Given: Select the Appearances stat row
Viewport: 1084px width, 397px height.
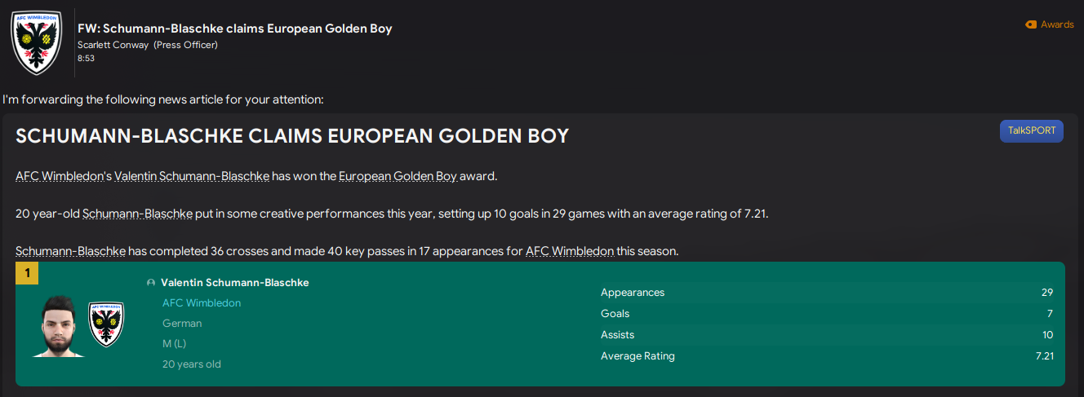Looking at the screenshot, I should [826, 293].
